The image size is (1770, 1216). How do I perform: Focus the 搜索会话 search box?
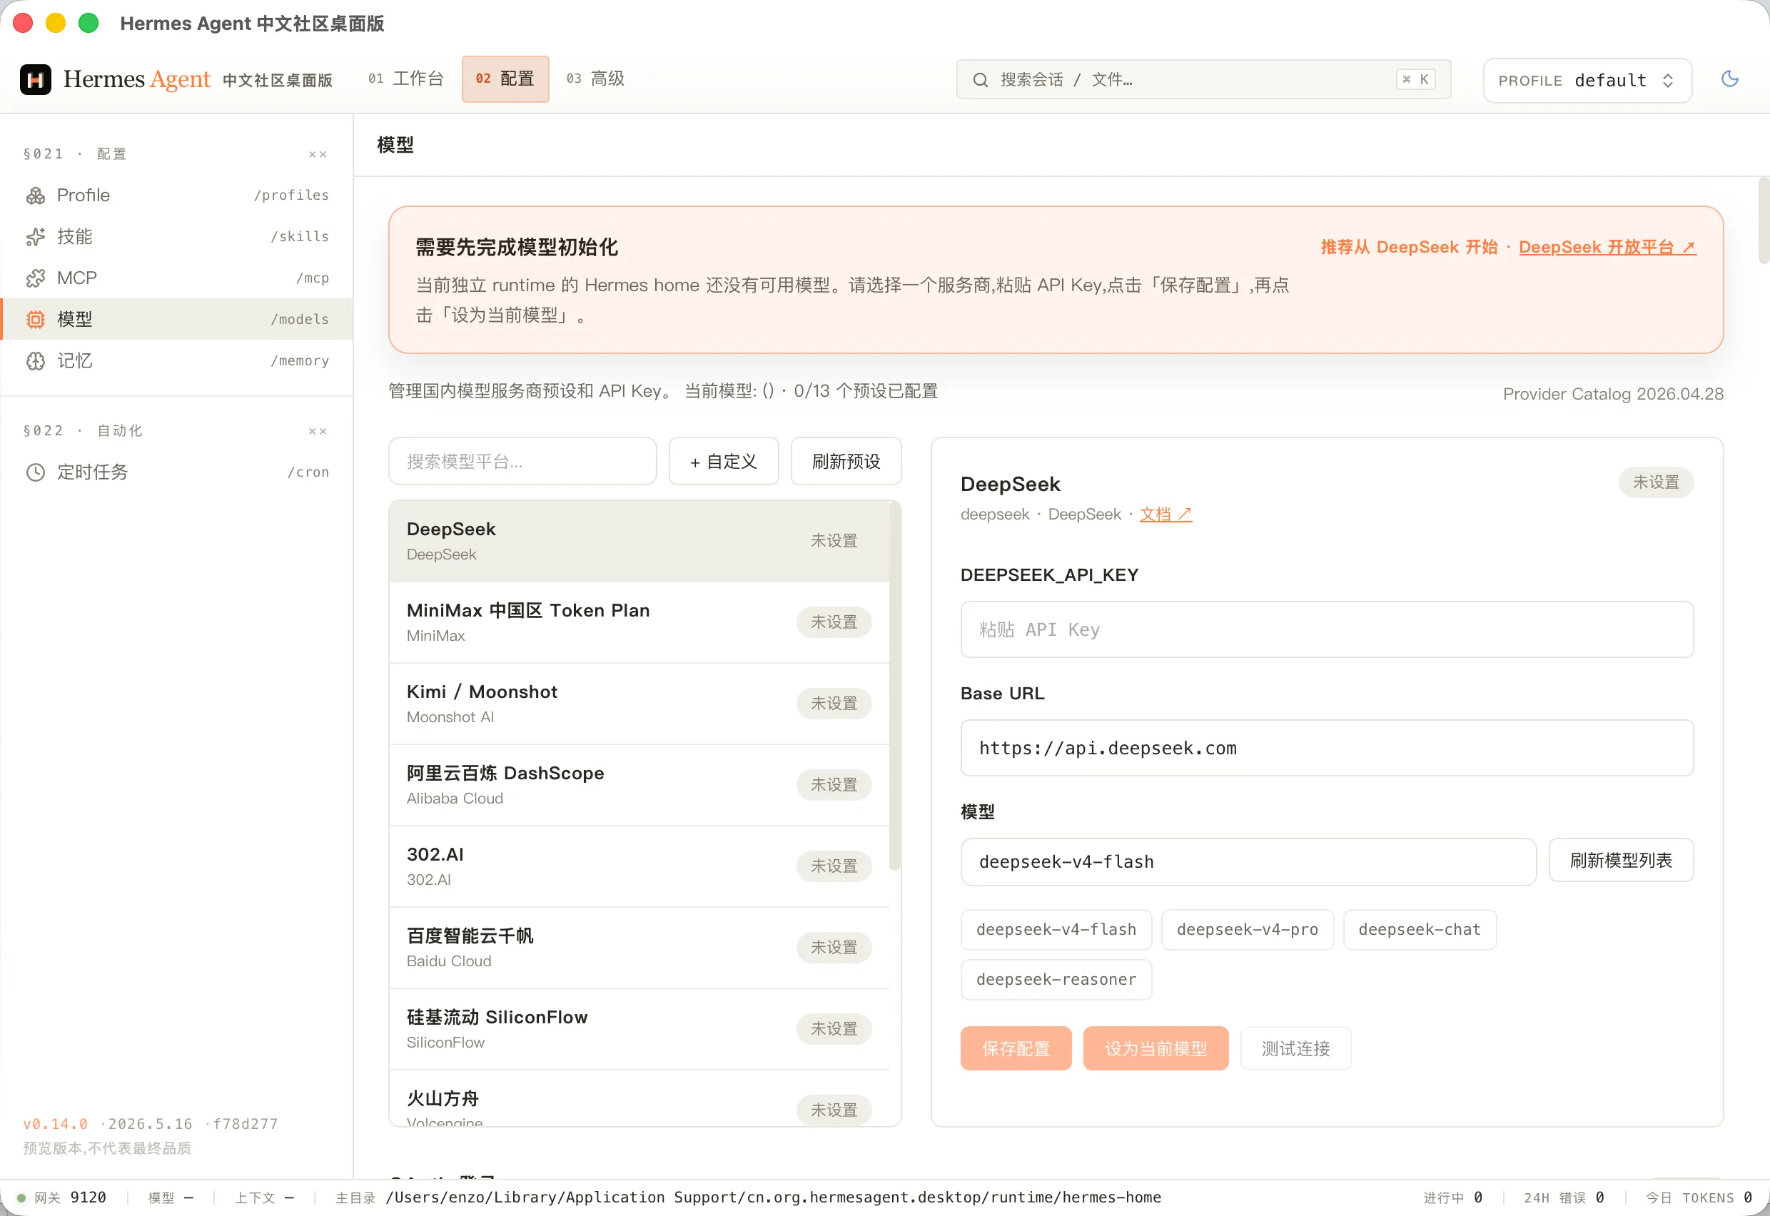coord(1203,80)
